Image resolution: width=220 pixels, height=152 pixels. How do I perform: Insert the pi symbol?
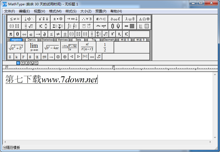[x=11, y=34]
